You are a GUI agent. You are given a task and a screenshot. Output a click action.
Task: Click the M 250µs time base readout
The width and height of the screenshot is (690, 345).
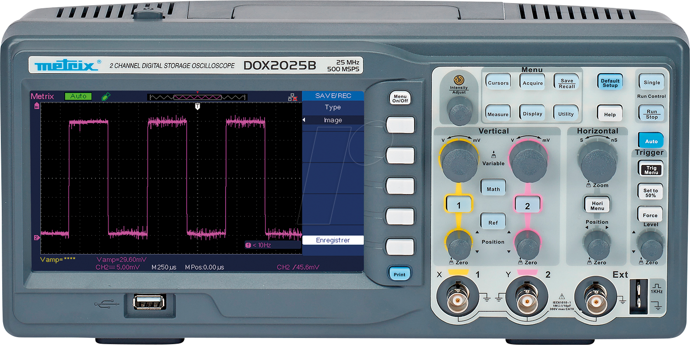coord(164,267)
